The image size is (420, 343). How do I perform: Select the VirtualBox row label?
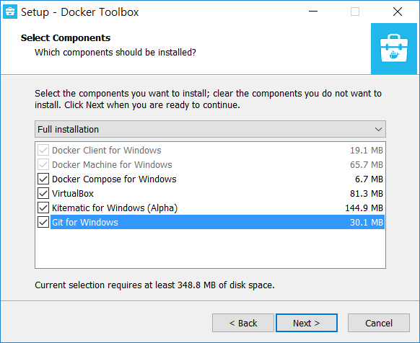(x=73, y=193)
